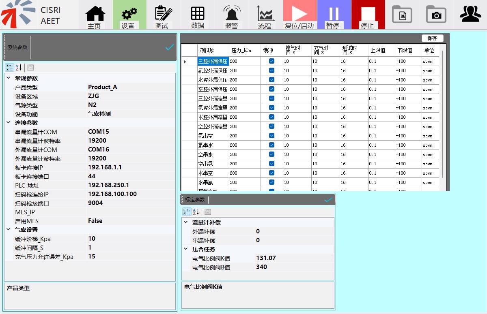Collapse the 连接参数 section
The height and width of the screenshot is (314, 487).
pyautogui.click(x=9, y=123)
